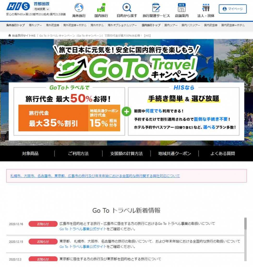Click the 法人・団体 people icon
This screenshot has height=267, width=253.
coord(206,8)
